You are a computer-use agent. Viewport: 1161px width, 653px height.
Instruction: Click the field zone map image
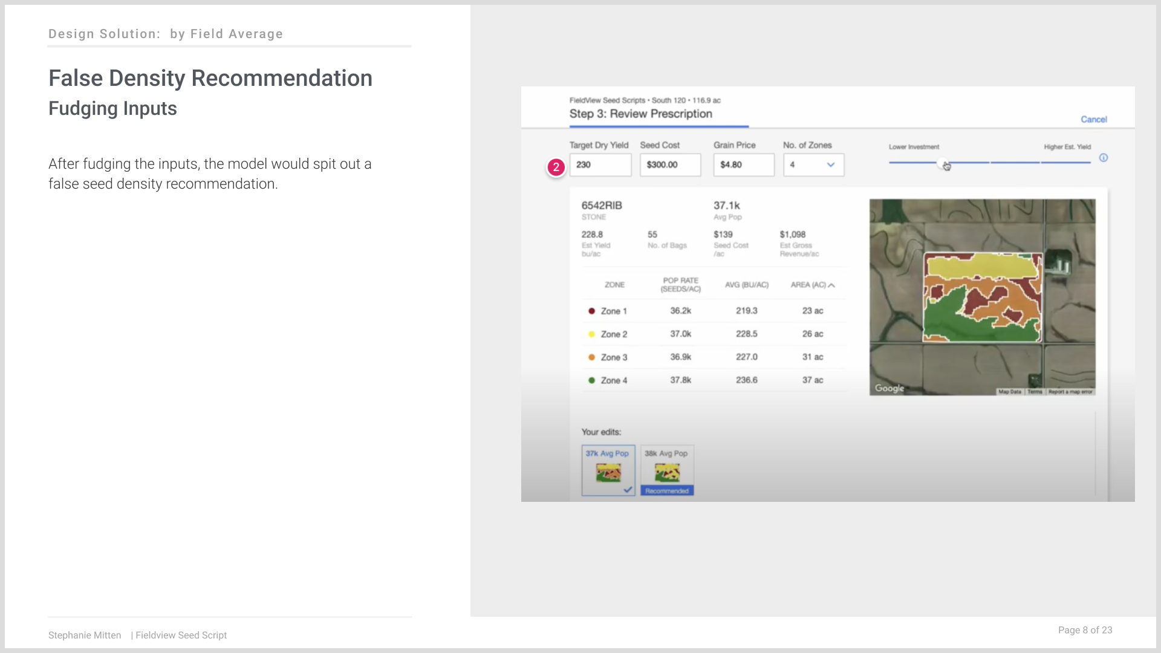click(982, 297)
